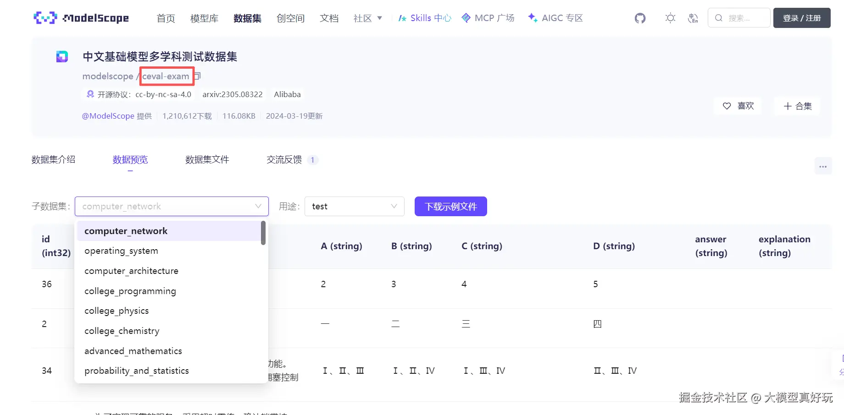Go to 首页 in the navigation
The height and width of the screenshot is (415, 844).
tap(166, 18)
